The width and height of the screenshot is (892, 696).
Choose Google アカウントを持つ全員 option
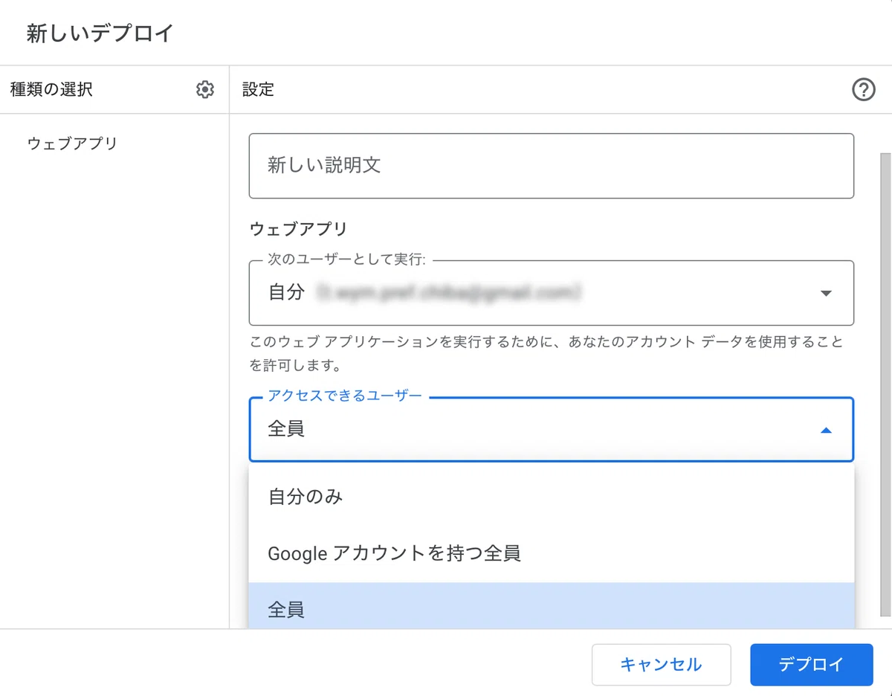(551, 553)
